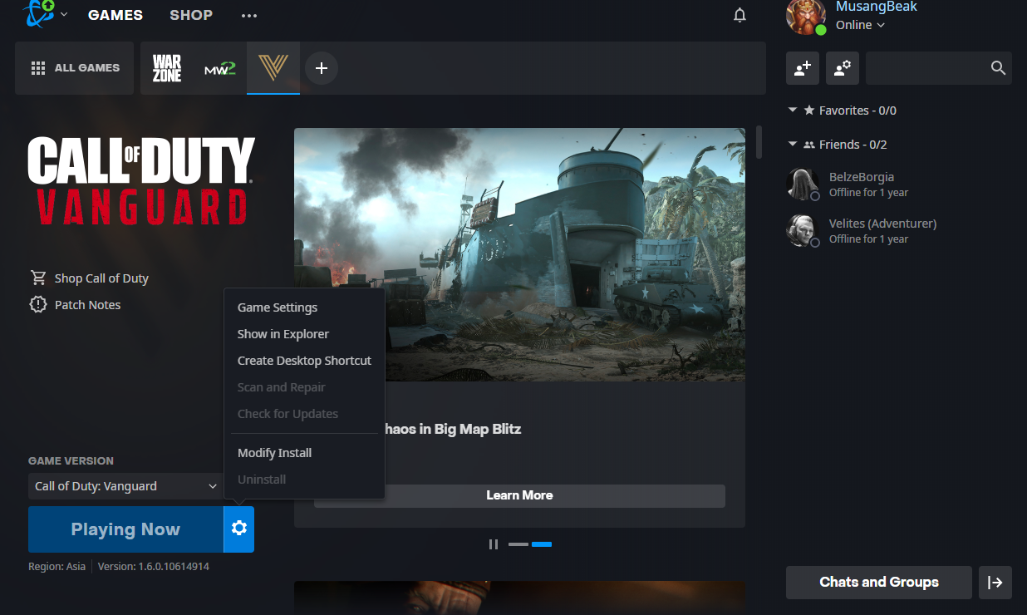Switch to the ALL GAMES tab
The width and height of the screenshot is (1027, 615).
(x=74, y=67)
